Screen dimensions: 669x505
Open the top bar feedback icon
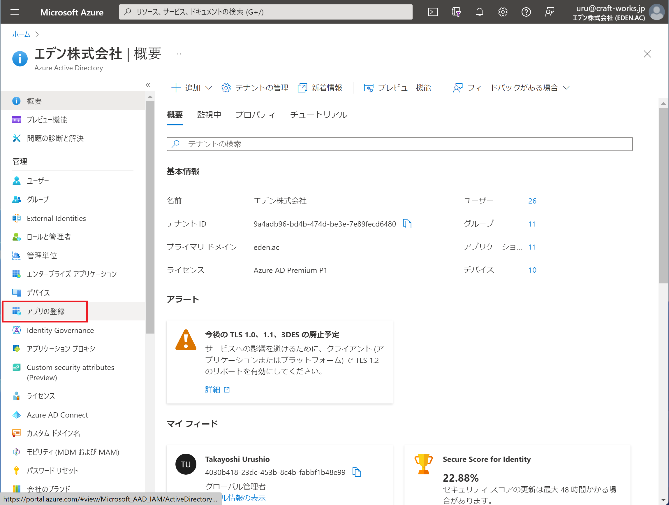[x=549, y=12]
